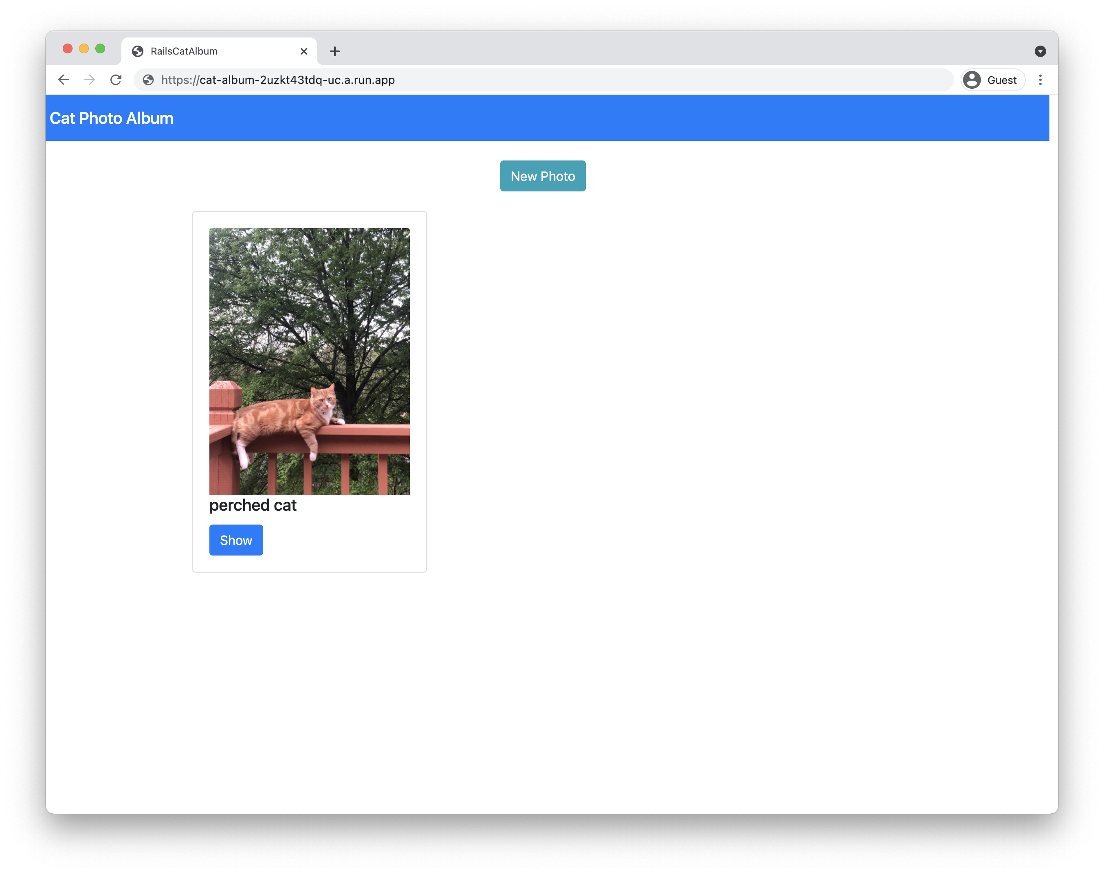Click the Cat Photo Album header logo icon
This screenshot has width=1104, height=874.
111,117
